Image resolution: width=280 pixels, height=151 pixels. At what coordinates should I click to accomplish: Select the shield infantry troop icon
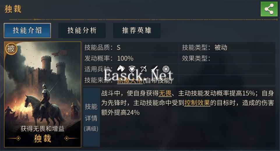(132, 69)
